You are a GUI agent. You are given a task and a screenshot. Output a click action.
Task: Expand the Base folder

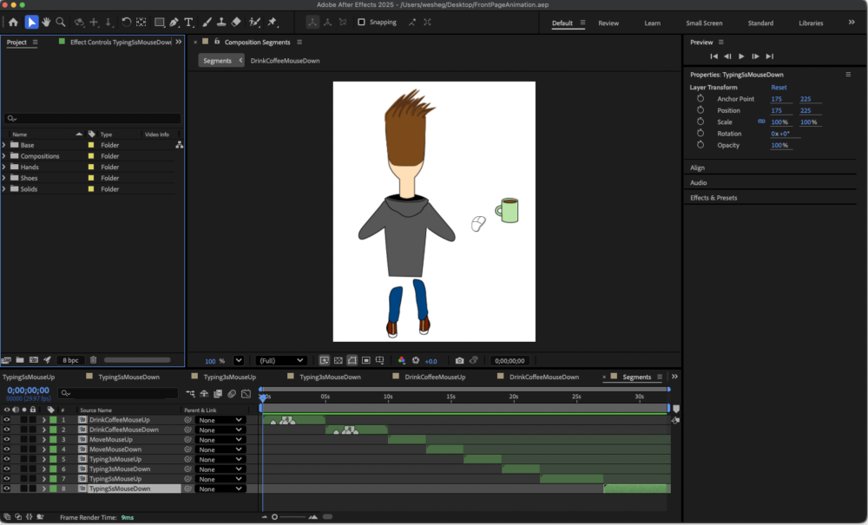tap(3, 145)
